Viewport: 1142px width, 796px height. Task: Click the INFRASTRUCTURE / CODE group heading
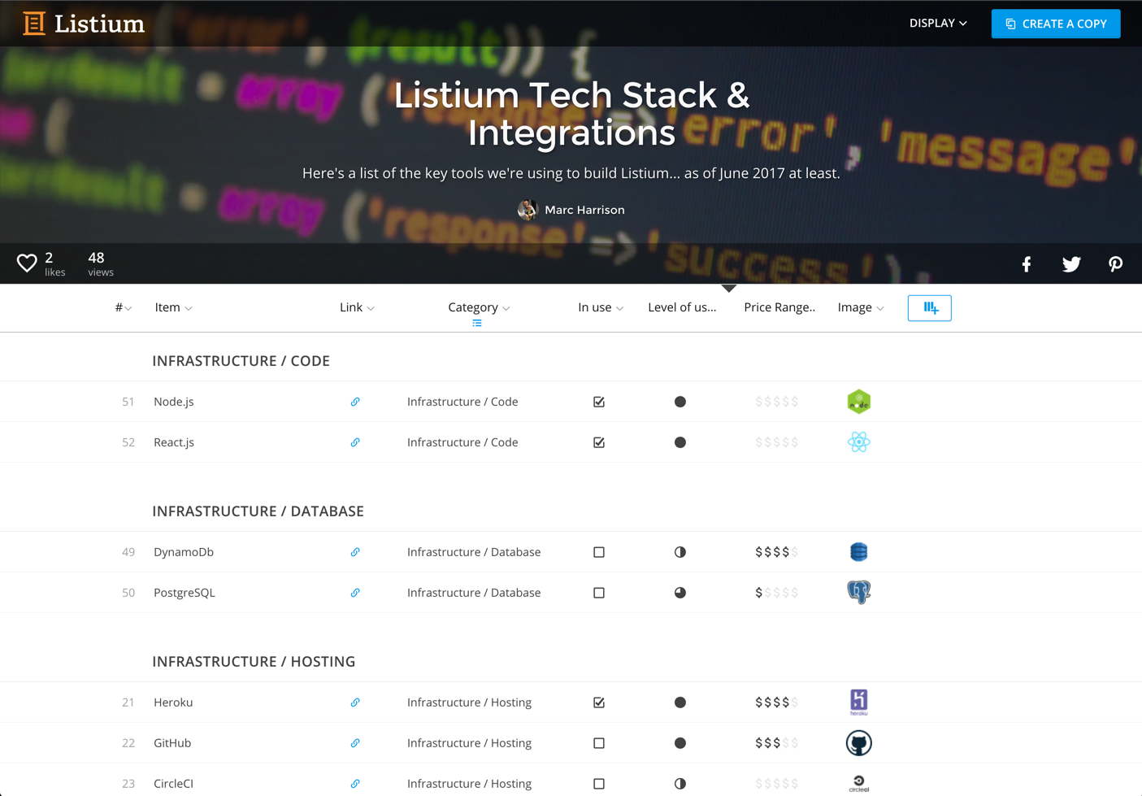tap(241, 361)
